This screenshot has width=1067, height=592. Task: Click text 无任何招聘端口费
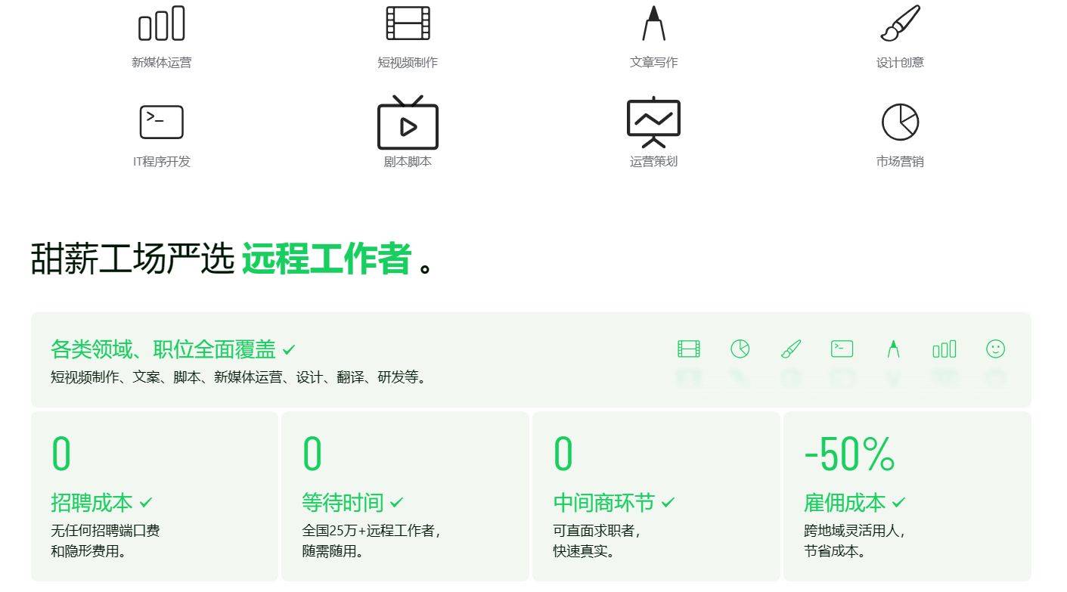click(x=105, y=531)
